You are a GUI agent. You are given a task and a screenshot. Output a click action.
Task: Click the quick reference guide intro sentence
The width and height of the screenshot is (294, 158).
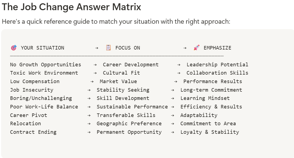[116, 21]
